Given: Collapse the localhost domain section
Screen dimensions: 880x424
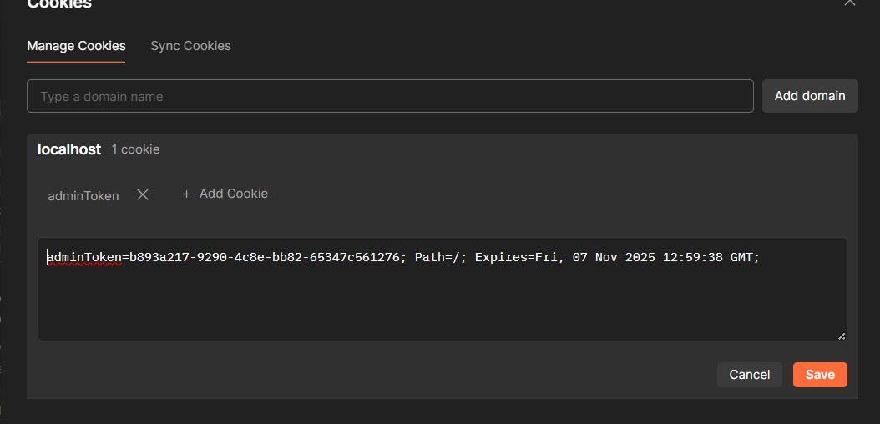Looking at the screenshot, I should (69, 149).
